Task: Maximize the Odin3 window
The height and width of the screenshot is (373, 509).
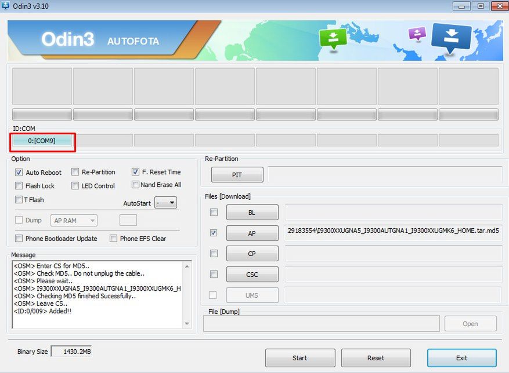Action: (481, 6)
